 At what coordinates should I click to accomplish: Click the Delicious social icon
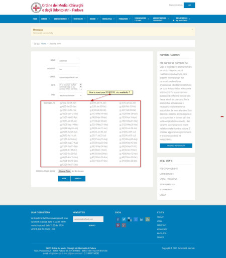click(x=130, y=219)
